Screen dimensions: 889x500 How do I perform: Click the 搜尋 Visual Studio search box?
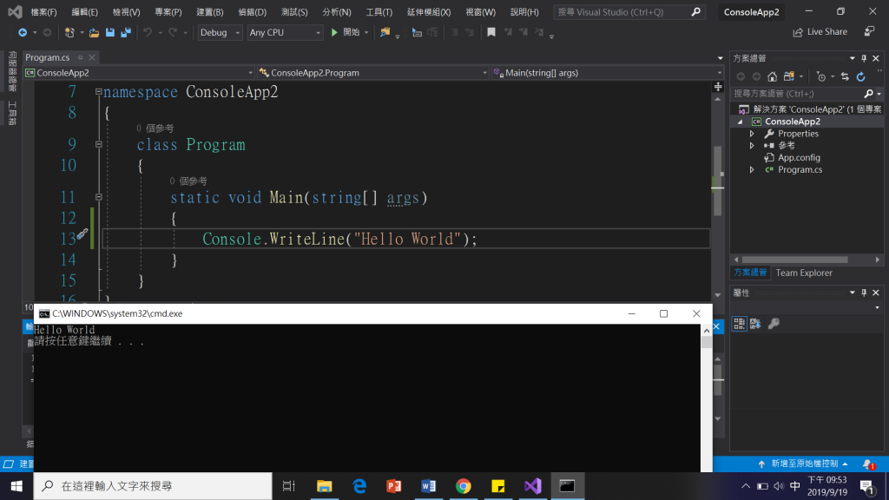[x=629, y=12]
